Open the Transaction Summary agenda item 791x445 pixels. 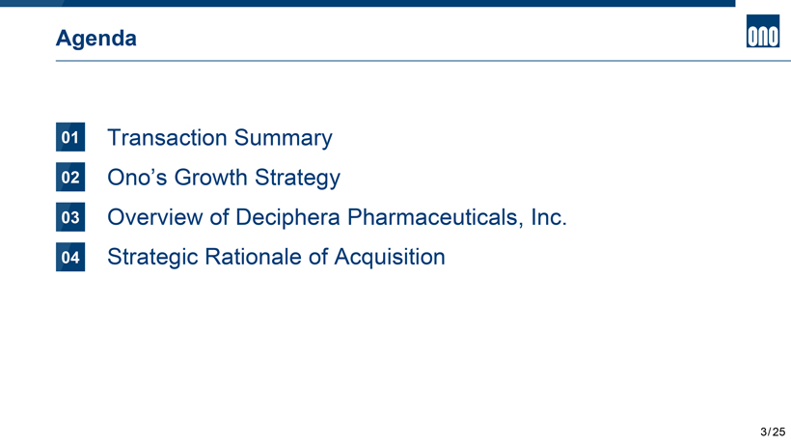point(220,138)
